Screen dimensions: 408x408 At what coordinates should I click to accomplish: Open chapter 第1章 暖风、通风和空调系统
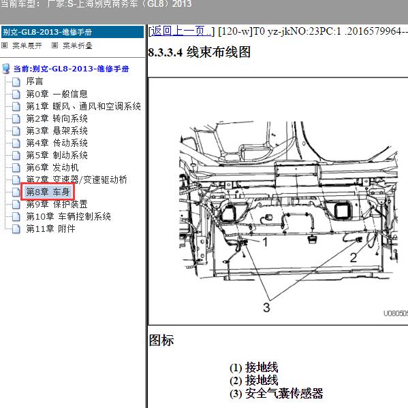coord(83,106)
